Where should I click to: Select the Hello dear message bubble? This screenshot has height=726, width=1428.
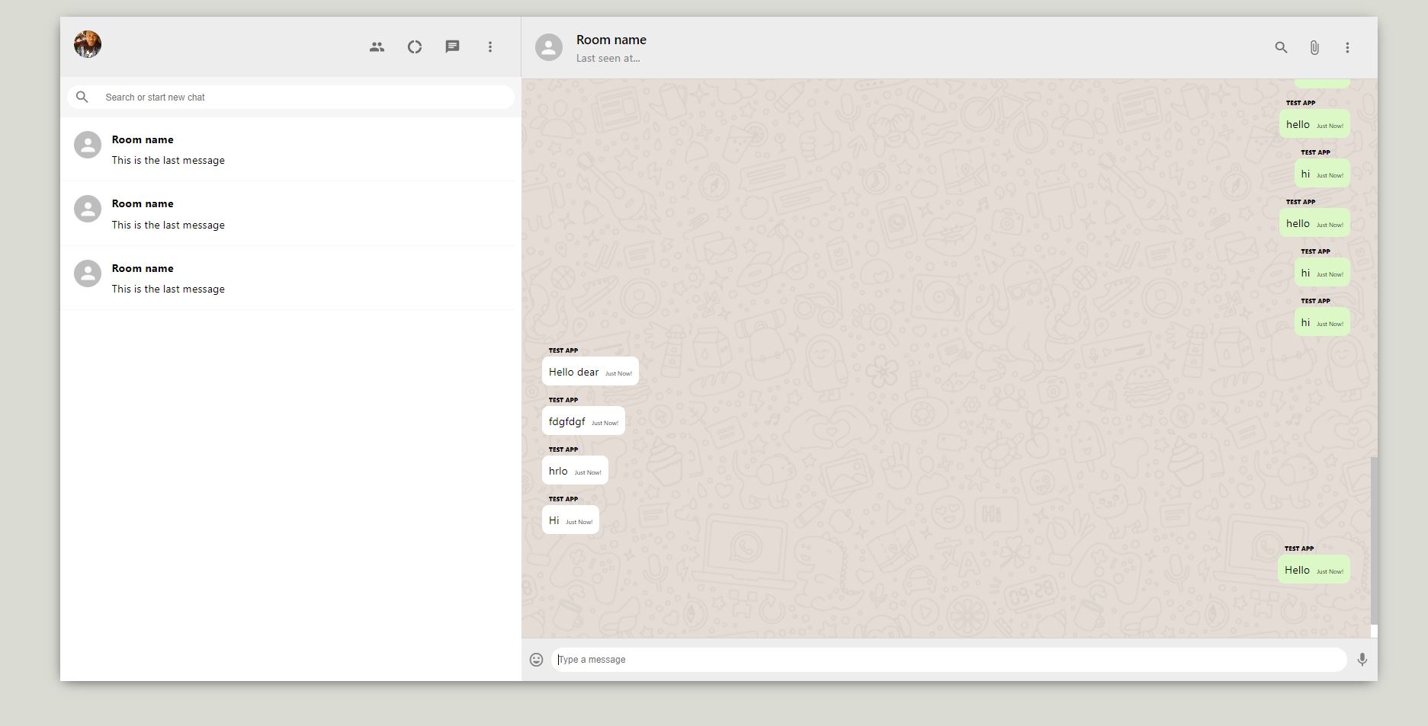tap(590, 372)
